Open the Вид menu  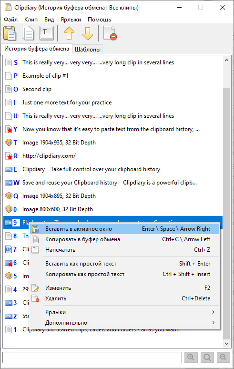coord(49,20)
